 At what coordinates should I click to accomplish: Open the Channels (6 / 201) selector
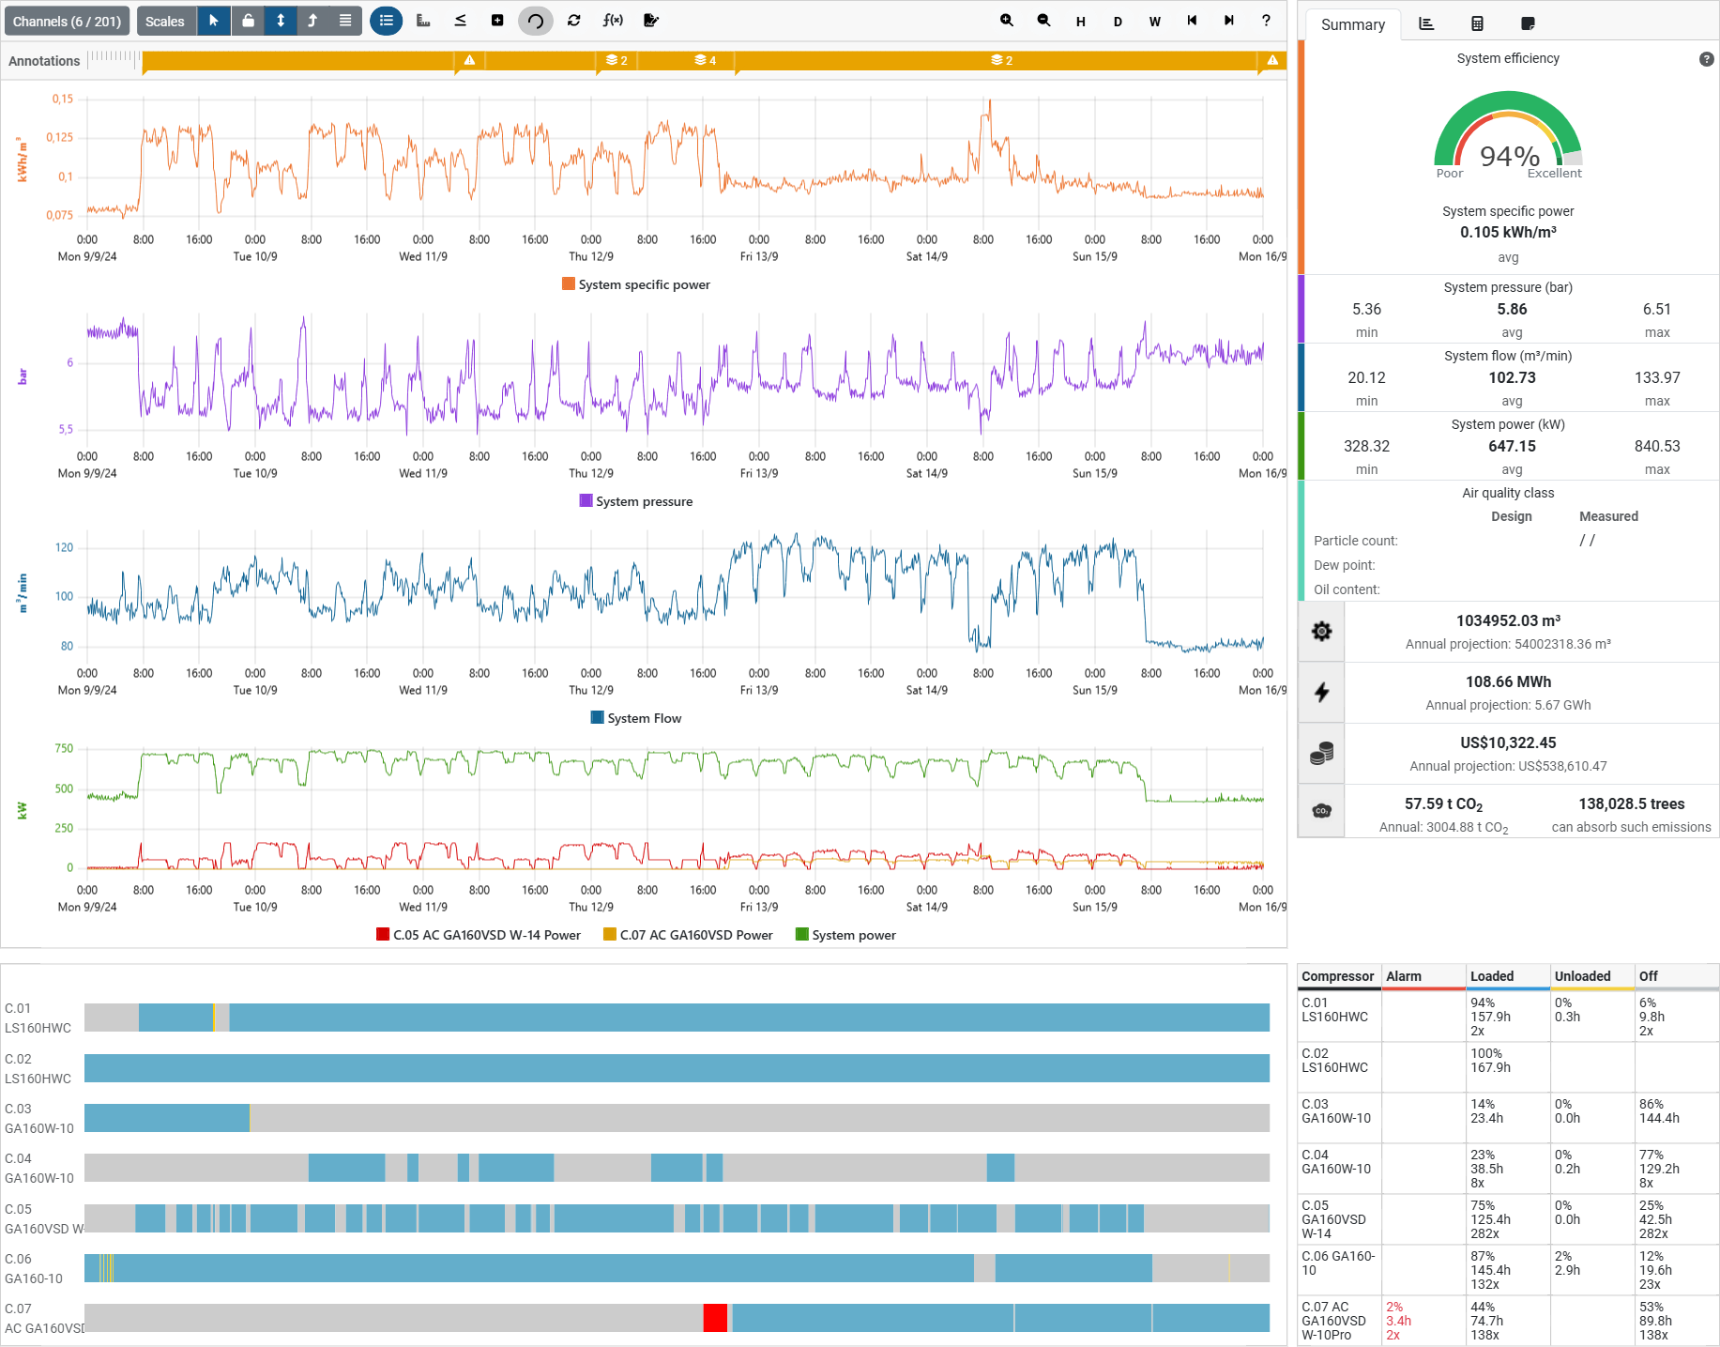coord(67,21)
